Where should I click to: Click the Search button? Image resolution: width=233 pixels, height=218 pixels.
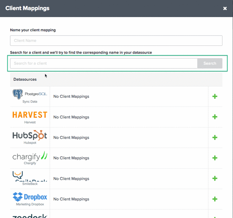[x=210, y=64]
